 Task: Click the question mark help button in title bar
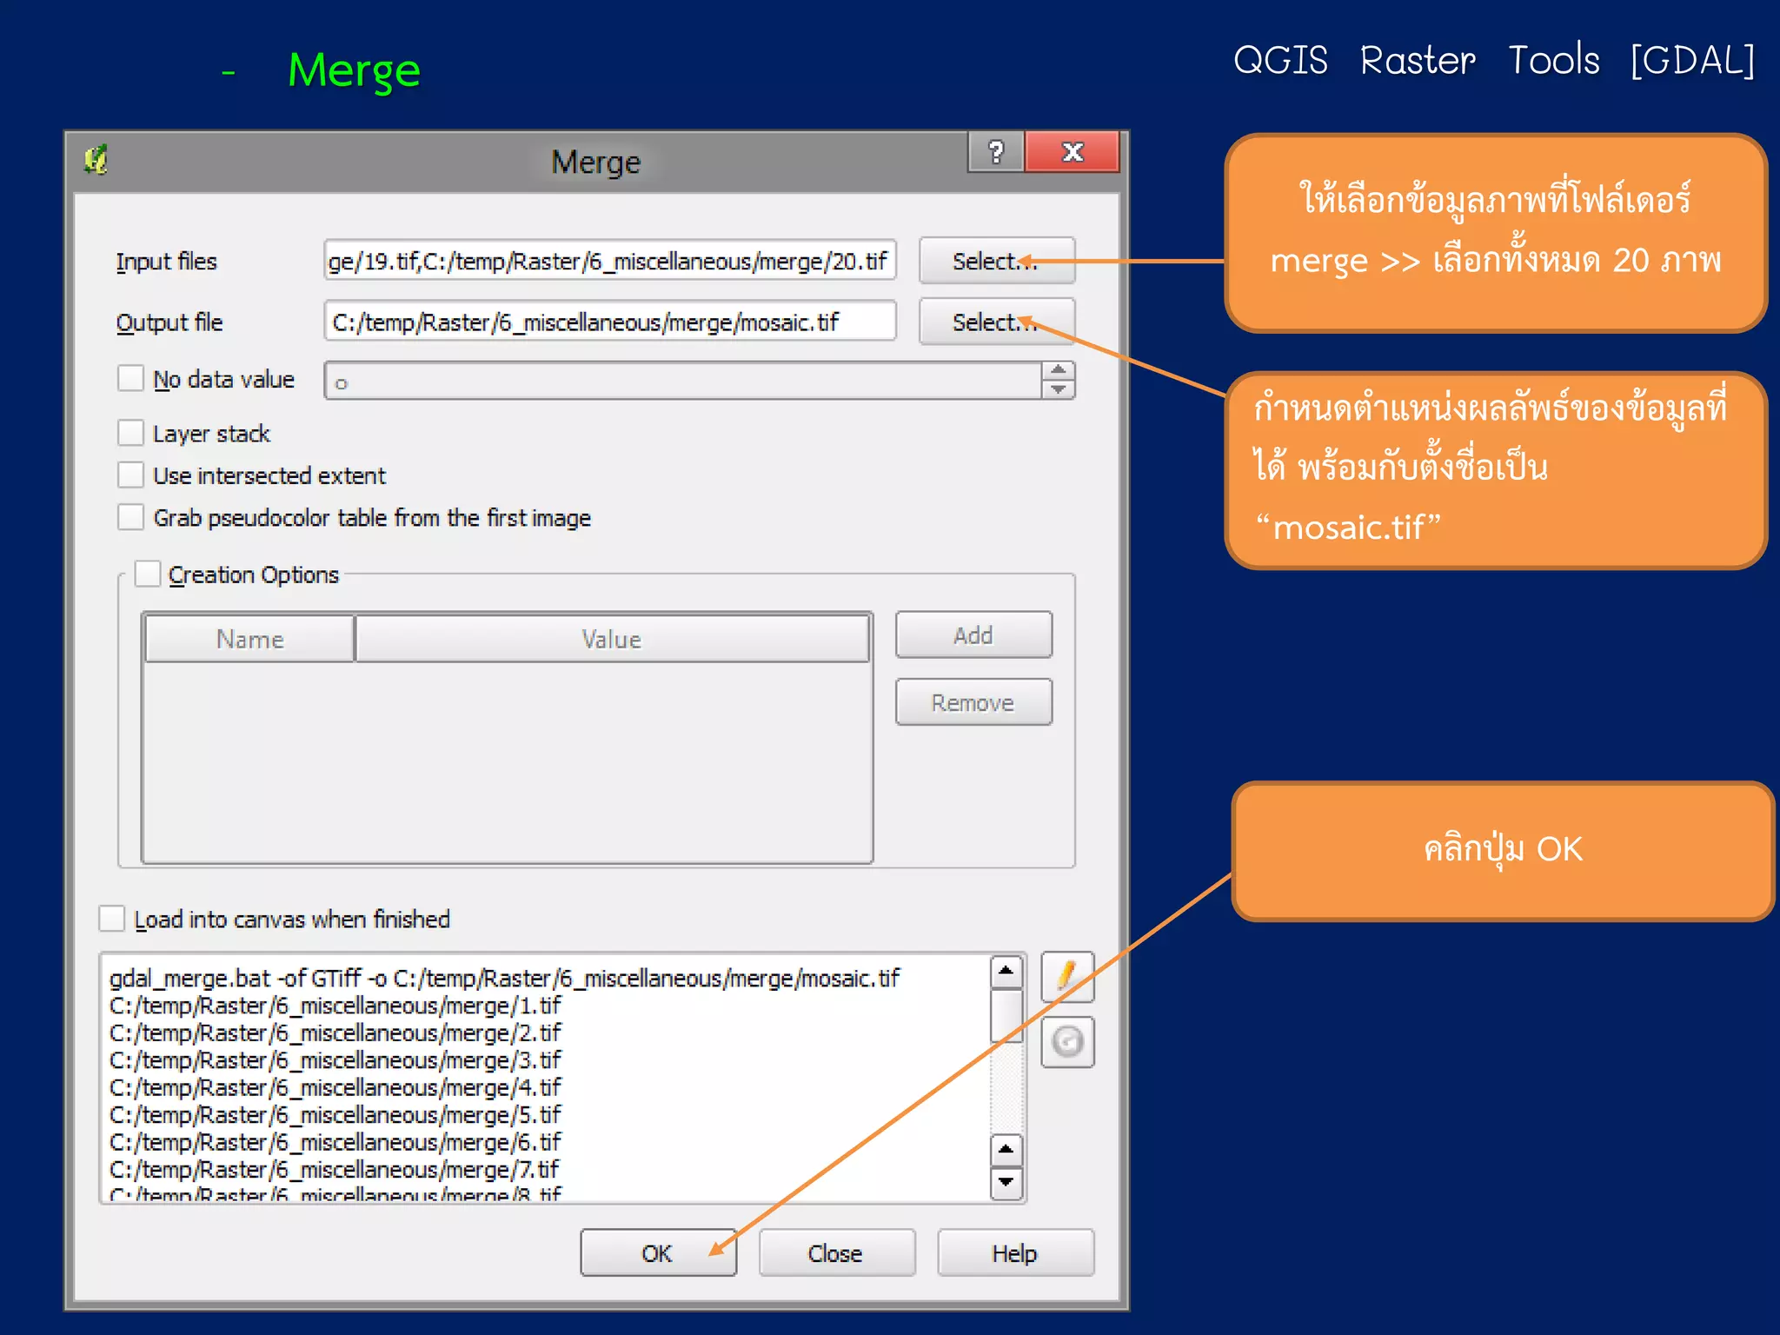point(996,152)
